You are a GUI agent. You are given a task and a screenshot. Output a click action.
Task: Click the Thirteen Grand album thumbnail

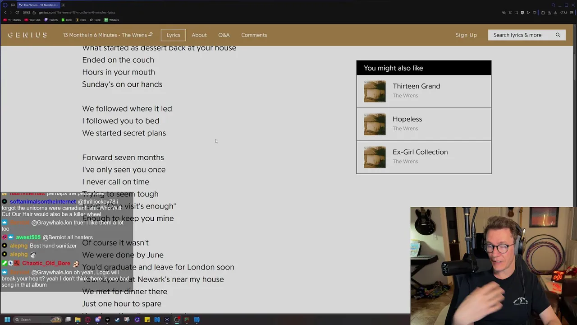coord(375,91)
